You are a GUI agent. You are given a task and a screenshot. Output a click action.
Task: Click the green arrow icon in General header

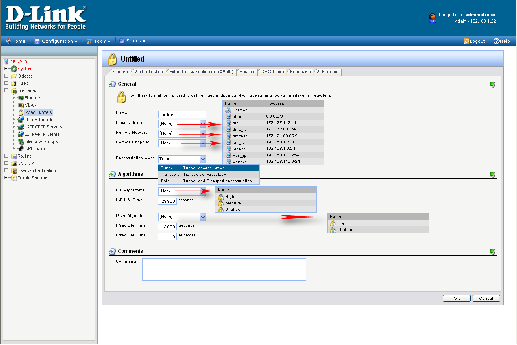click(x=492, y=84)
